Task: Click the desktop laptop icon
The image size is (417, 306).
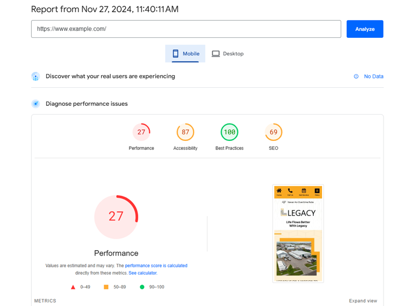Action: click(216, 54)
